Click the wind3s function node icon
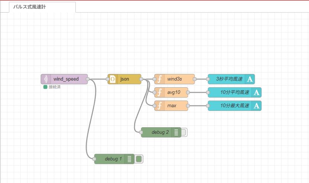The height and width of the screenshot is (183, 309). [159, 79]
